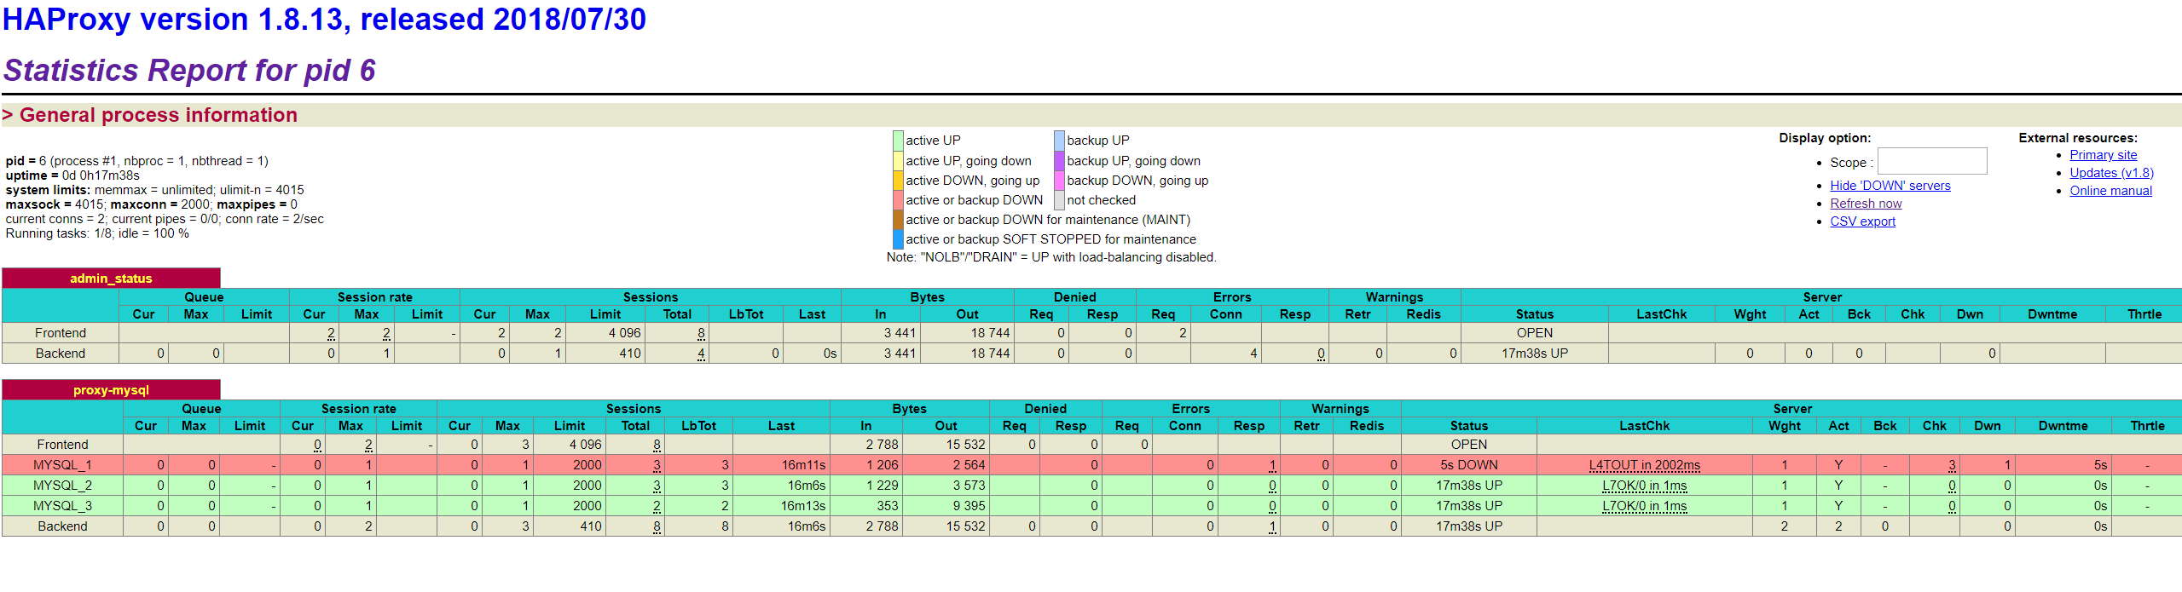Click 'L4TOUT in 2002ms' check result for MYSQL_1
Image resolution: width=2182 pixels, height=592 pixels.
point(1644,465)
